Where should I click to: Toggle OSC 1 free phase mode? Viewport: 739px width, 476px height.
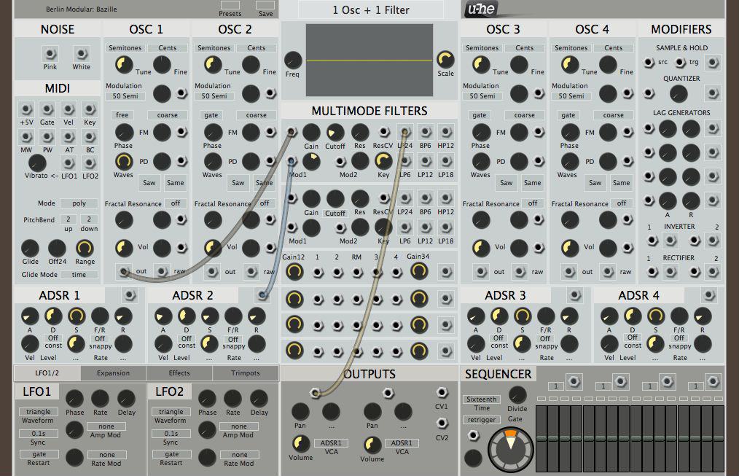(x=122, y=115)
